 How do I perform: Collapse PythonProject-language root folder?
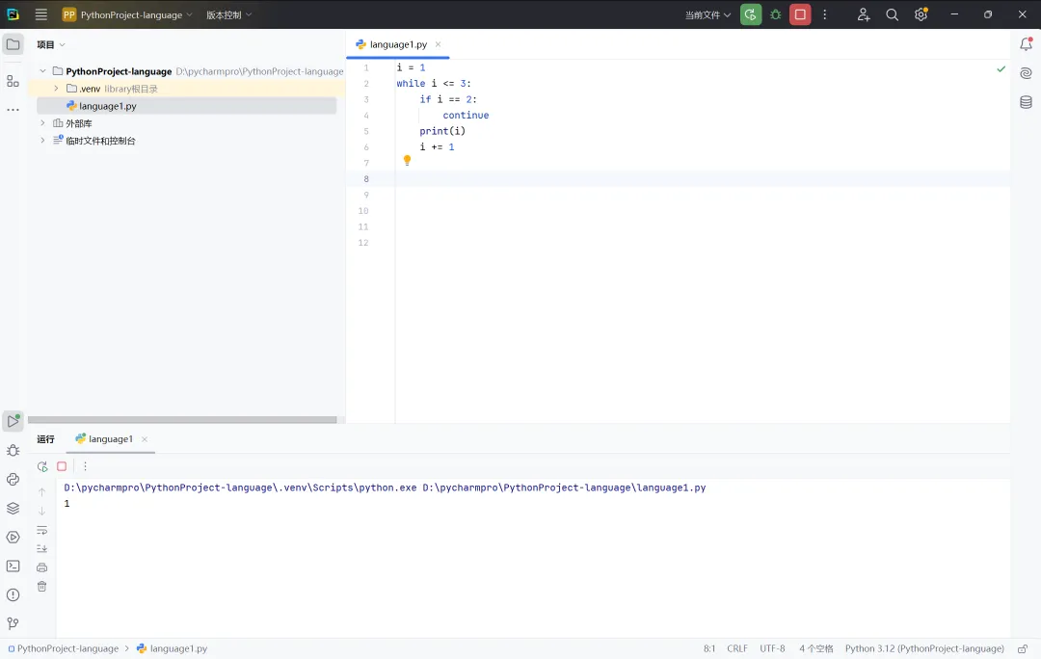(42, 71)
